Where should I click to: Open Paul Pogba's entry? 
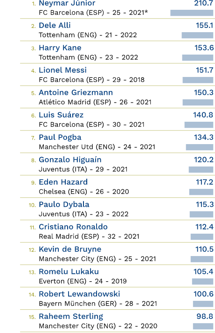[x=60, y=138]
